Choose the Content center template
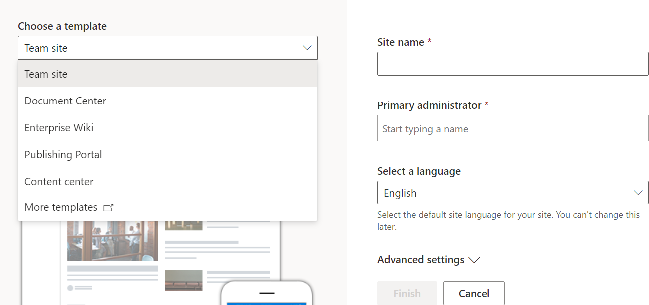 click(x=167, y=182)
